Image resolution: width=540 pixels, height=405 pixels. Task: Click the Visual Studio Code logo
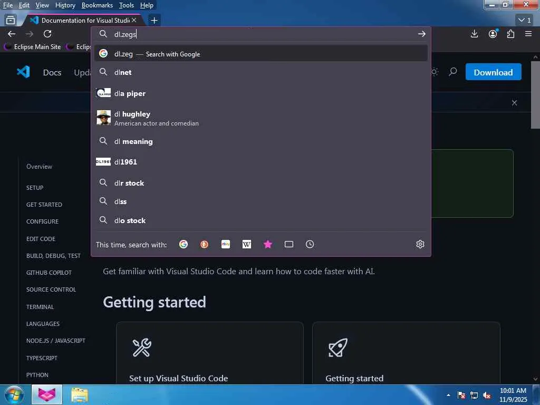pyautogui.click(x=23, y=72)
